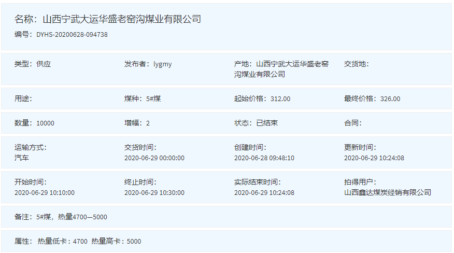This screenshot has height=253, width=454.
Task: Click the creation time 2020-06-28 09:48:10
Action: point(264,158)
